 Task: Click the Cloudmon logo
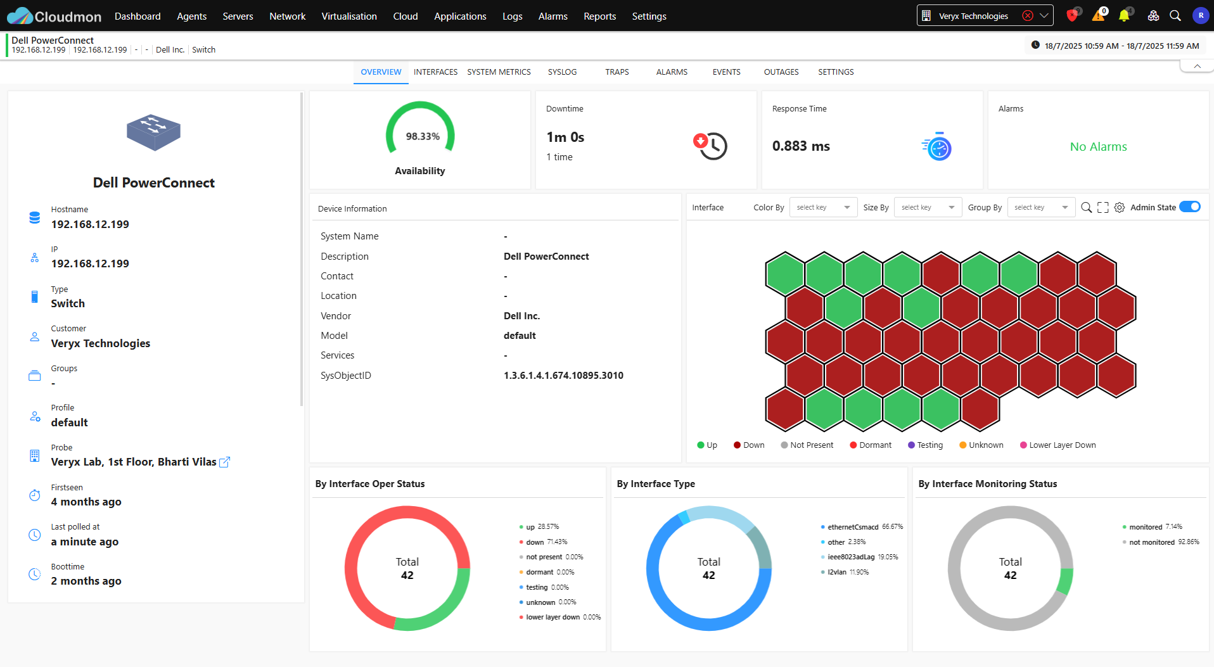click(54, 16)
